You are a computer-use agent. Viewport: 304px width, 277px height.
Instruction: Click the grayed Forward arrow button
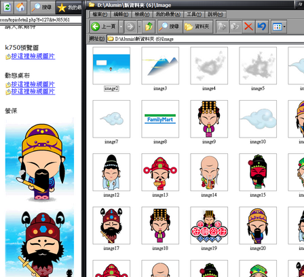click(130, 27)
